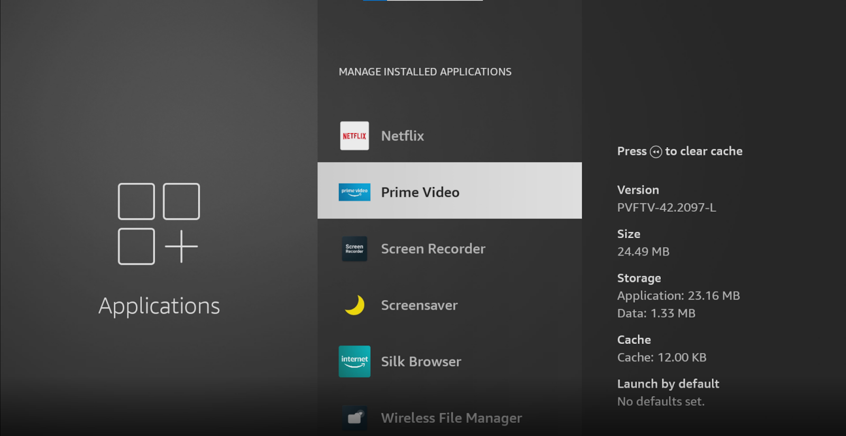Click the Cache heading
846x436 pixels.
(634, 340)
